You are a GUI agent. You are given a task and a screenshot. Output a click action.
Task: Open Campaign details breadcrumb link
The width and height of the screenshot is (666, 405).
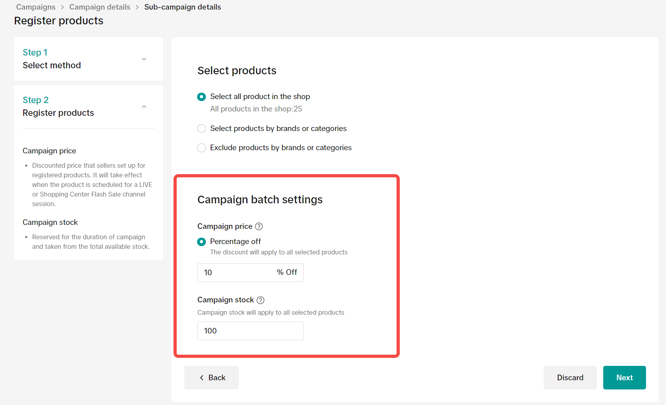tap(100, 7)
